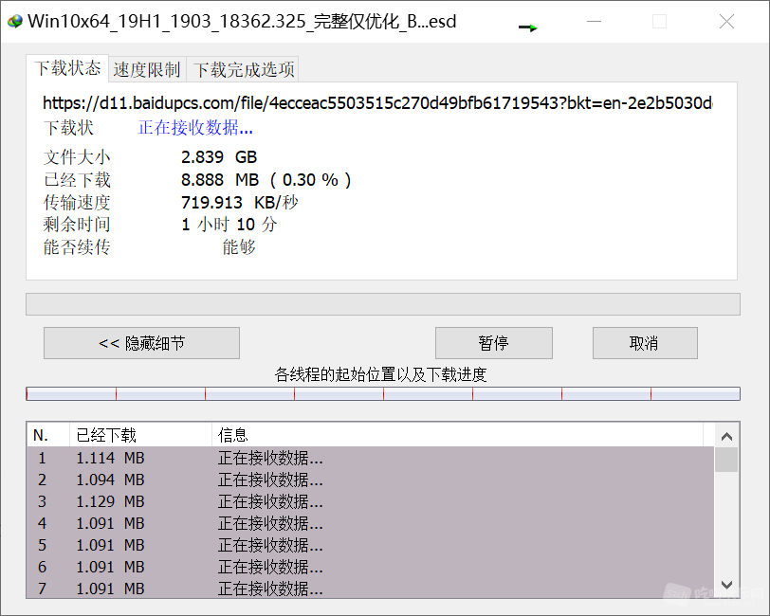Select thread row 1 with 1.114 MB
Viewport: 770px width, 616px height.
click(370, 458)
